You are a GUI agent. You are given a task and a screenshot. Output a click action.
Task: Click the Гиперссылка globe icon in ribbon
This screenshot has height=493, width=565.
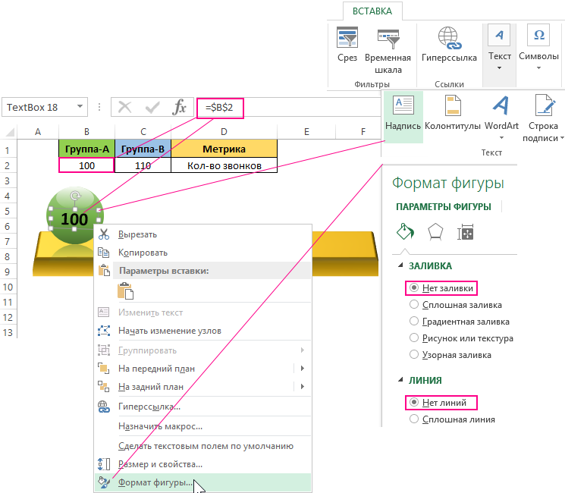pos(448,38)
